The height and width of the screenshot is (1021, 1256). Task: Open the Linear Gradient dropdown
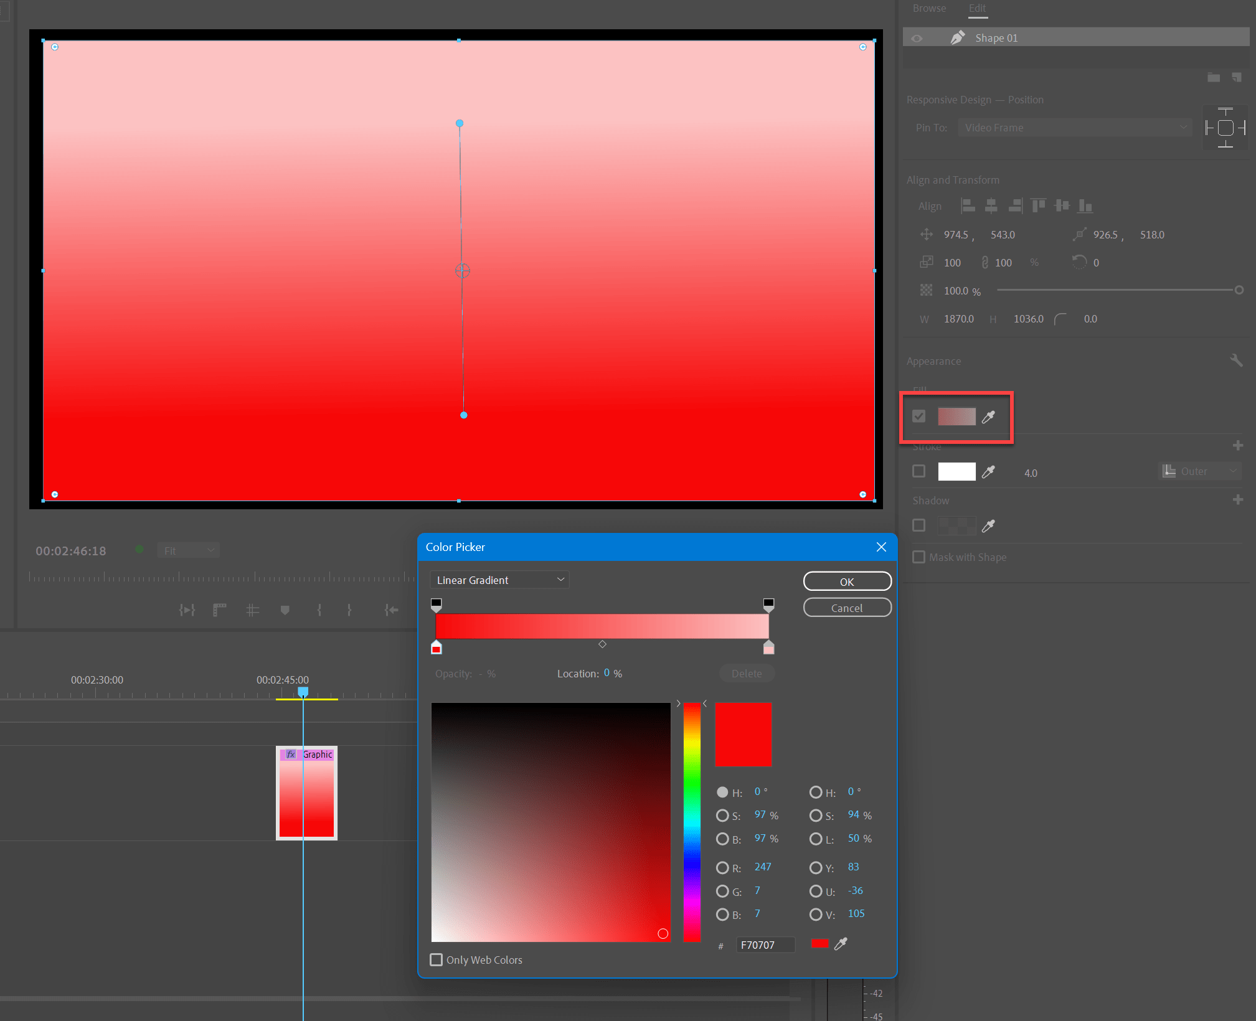click(499, 580)
